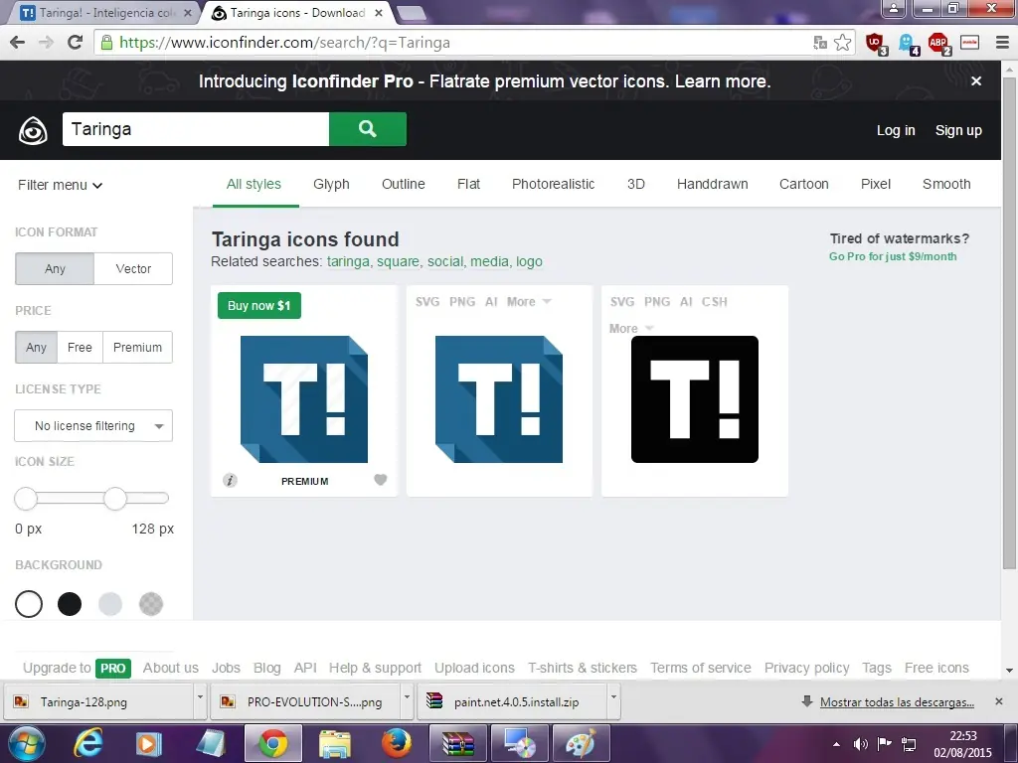Expand More formats on black icon card

[631, 328]
